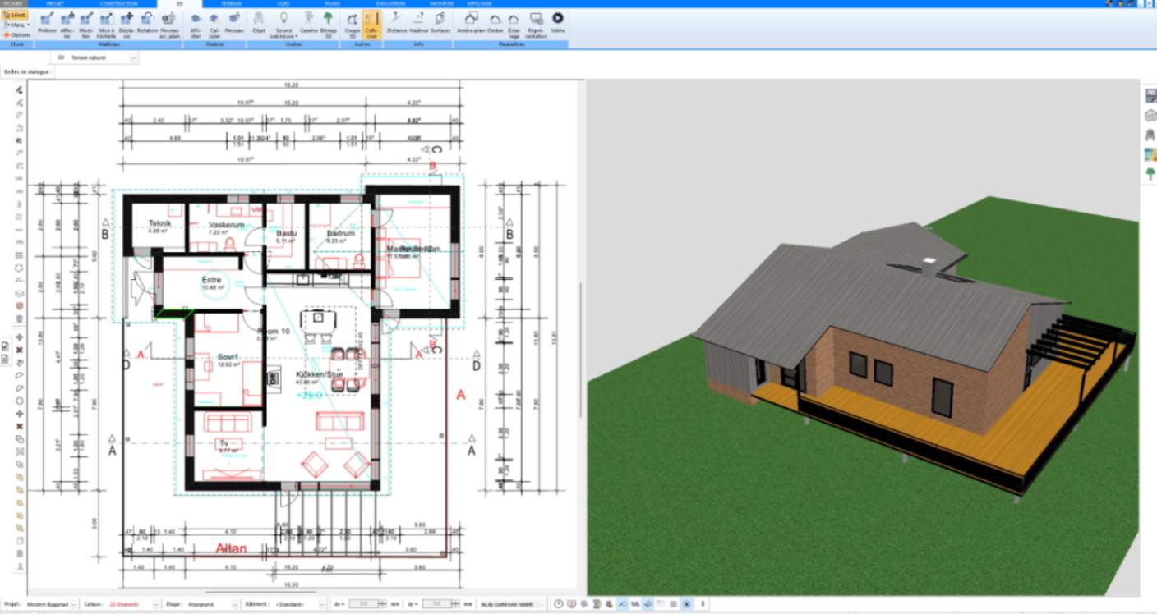Switch to the PROJET ribbon tab
The width and height of the screenshot is (1157, 614).
click(x=55, y=3)
